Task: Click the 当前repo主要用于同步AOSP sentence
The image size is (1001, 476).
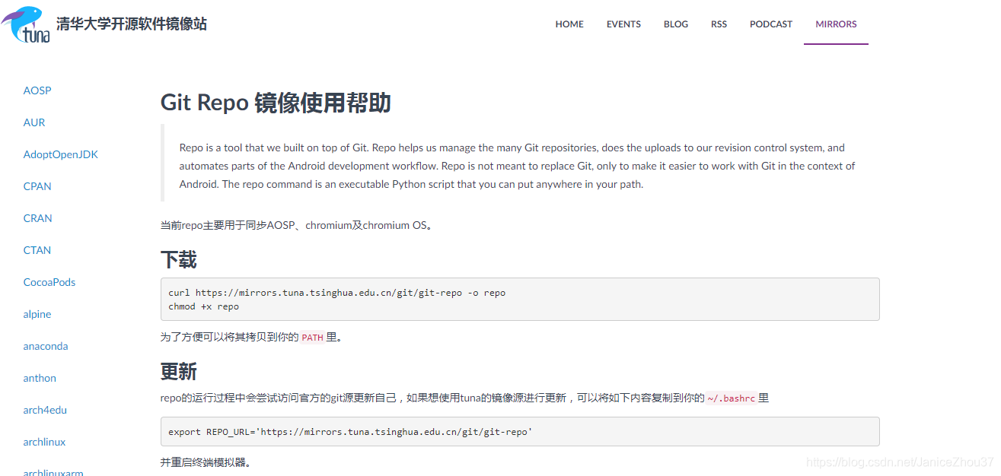Action: point(299,225)
